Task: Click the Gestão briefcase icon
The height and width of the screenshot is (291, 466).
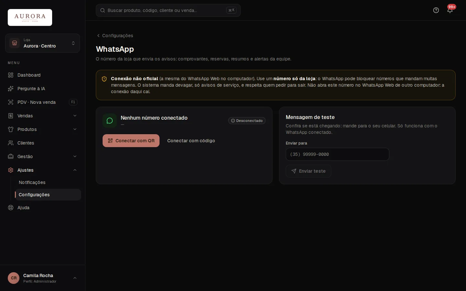Action: (x=11, y=156)
